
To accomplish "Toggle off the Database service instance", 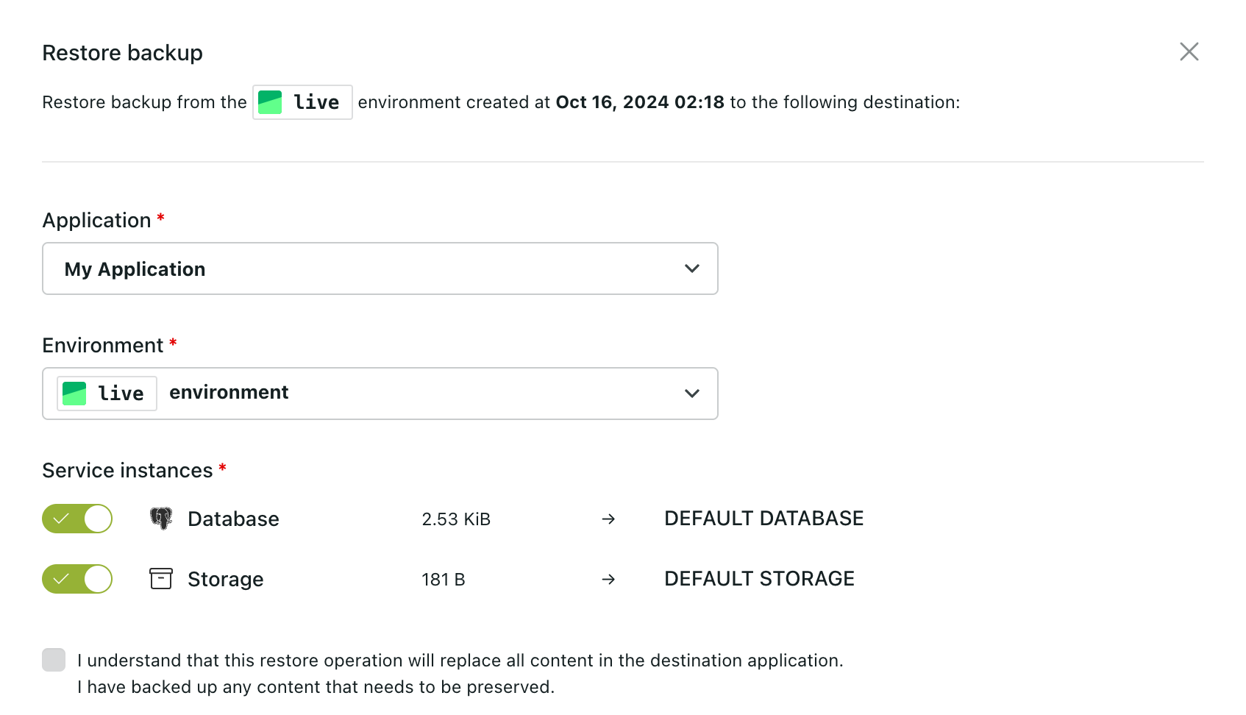I will coord(77,519).
